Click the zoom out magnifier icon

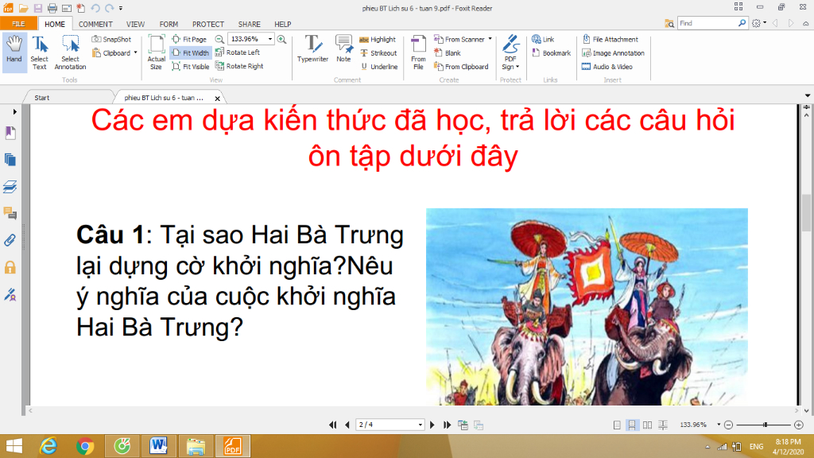click(x=219, y=39)
